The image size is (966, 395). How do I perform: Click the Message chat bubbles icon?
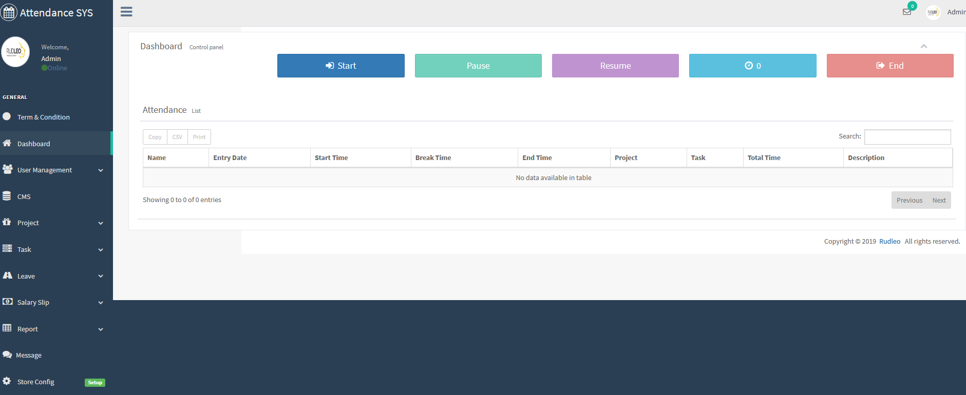7,355
